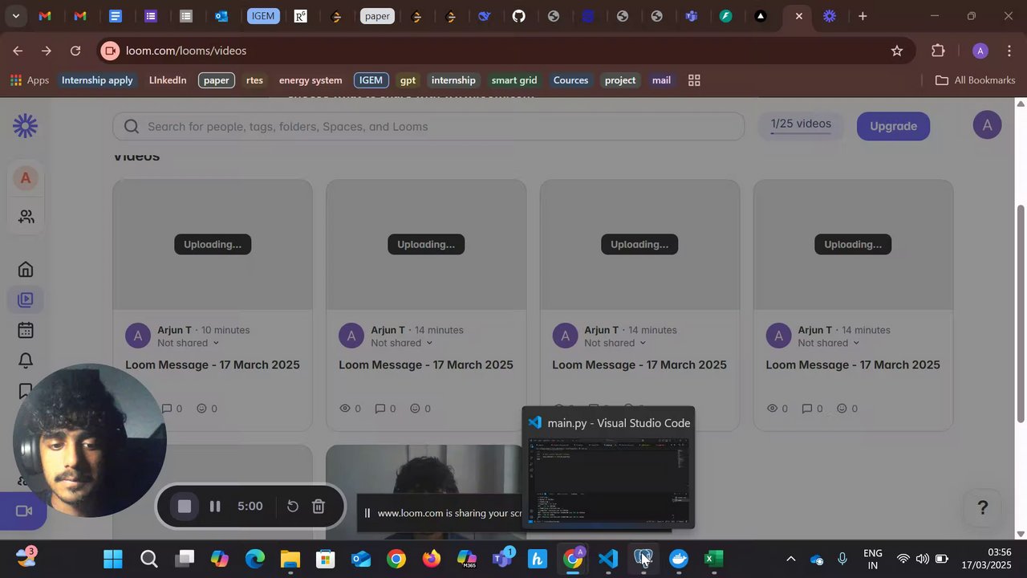The image size is (1027, 578).
Task: Open the second video's Loom Message title
Action: [426, 364]
